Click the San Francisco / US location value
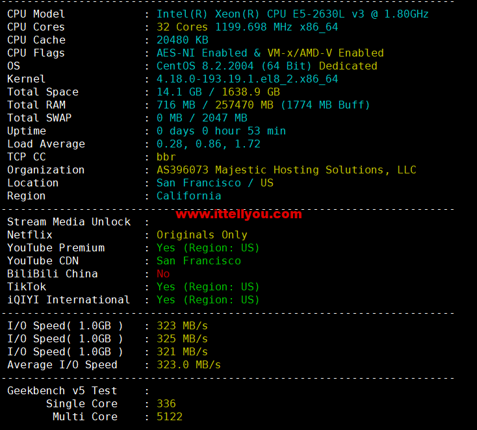The width and height of the screenshot is (477, 430). point(214,183)
